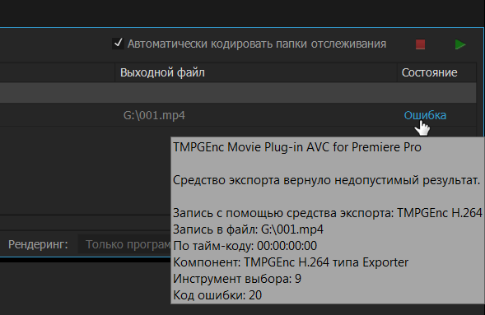Open the output path G:\001.mp4 link

click(154, 115)
